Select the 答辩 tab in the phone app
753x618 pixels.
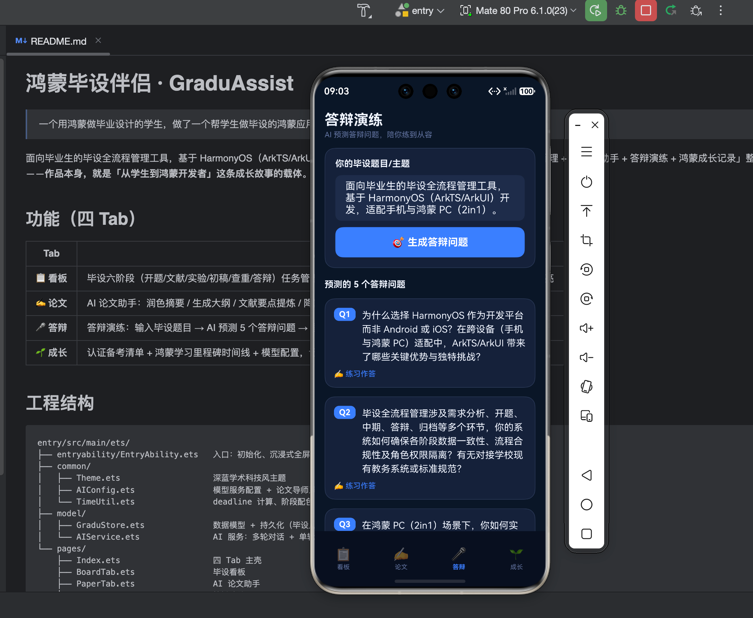[x=459, y=559]
